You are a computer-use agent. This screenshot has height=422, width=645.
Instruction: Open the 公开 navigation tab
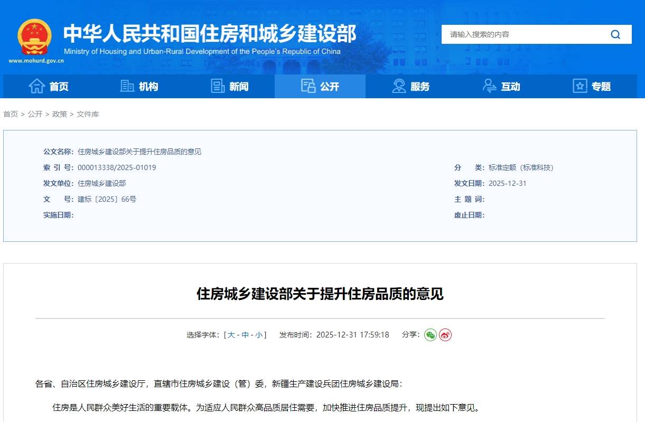tap(320, 86)
